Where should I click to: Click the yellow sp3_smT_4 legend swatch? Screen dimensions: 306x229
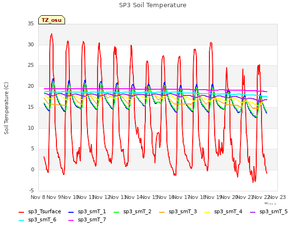tap(208, 212)
